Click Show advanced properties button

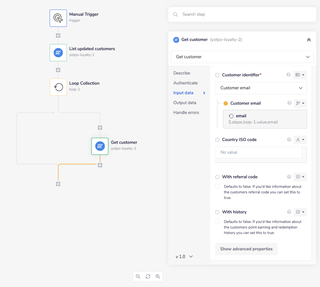tap(246, 249)
